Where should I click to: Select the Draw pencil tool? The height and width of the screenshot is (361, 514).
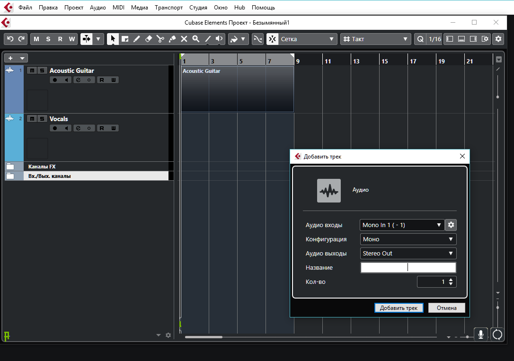click(136, 39)
